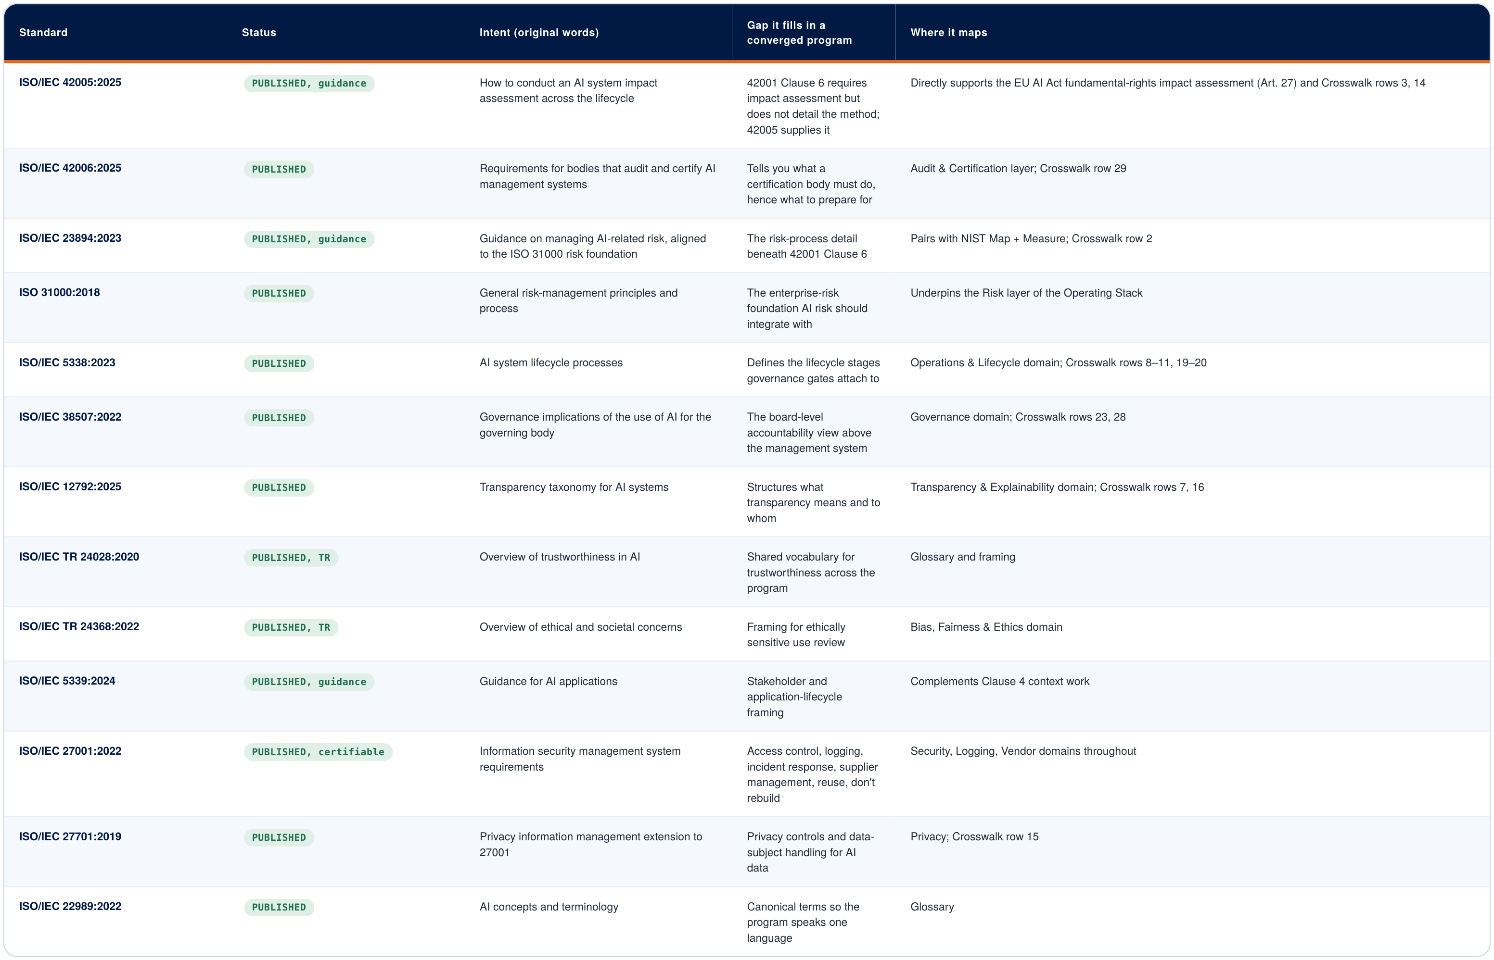1494x960 pixels.
Task: Click PUBLISHED badge for ISO/IEC 22989:2022
Action: tap(279, 908)
